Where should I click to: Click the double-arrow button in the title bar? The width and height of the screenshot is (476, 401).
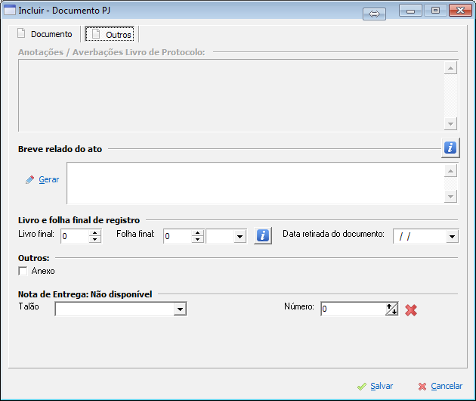[374, 14]
